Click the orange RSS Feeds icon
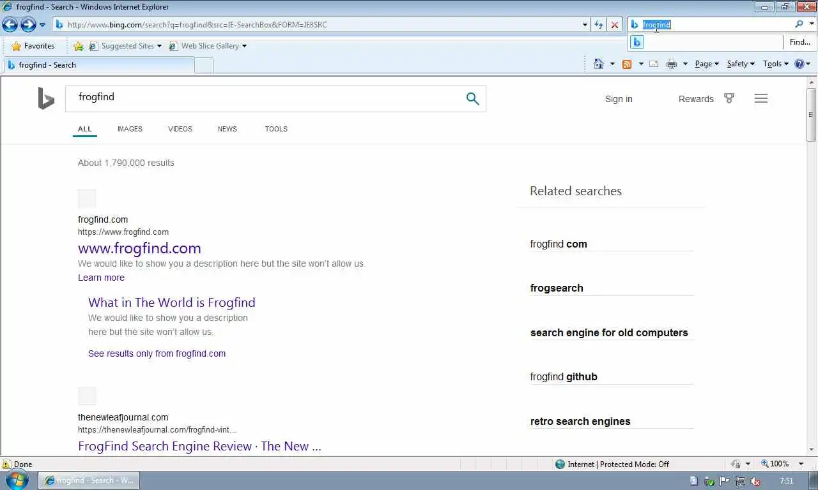 627,64
